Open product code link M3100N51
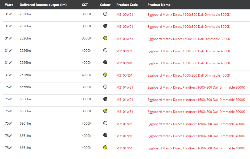250x159 pixels. coord(125,75)
